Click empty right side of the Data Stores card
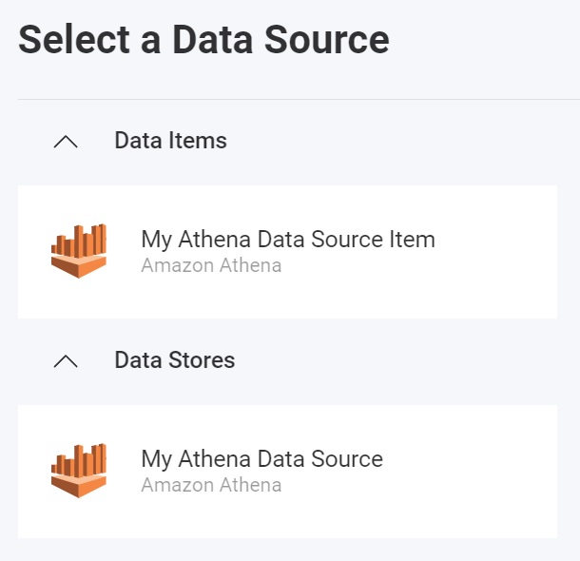Screen dimensions: 580x561 click(x=504, y=472)
